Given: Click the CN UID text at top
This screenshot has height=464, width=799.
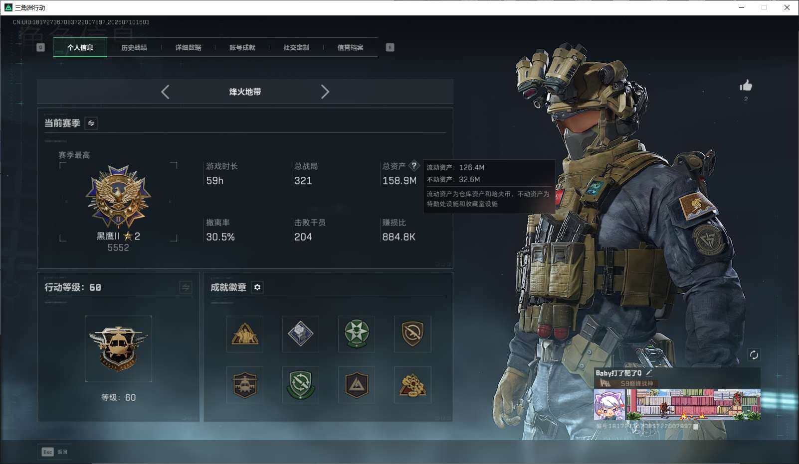Looking at the screenshot, I should (81, 22).
